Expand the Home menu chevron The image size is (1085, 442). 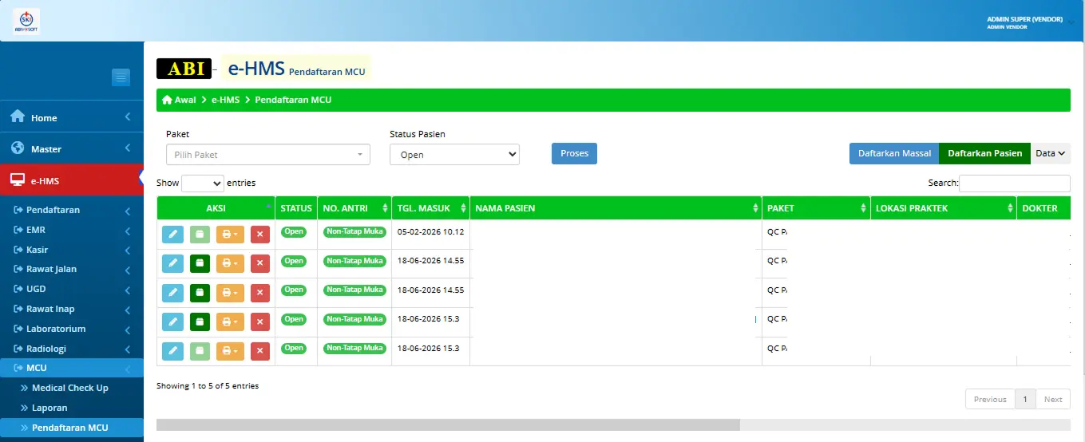coord(128,117)
